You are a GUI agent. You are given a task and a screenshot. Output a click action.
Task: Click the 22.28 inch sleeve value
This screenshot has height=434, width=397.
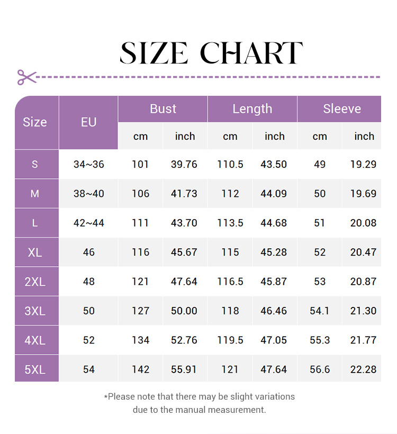pyautogui.click(x=363, y=369)
